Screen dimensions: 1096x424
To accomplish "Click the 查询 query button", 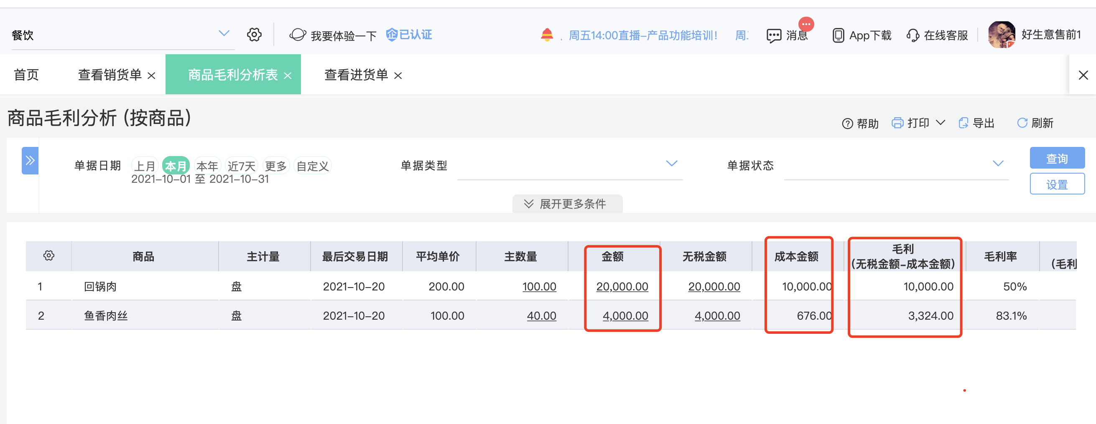I will point(1057,159).
